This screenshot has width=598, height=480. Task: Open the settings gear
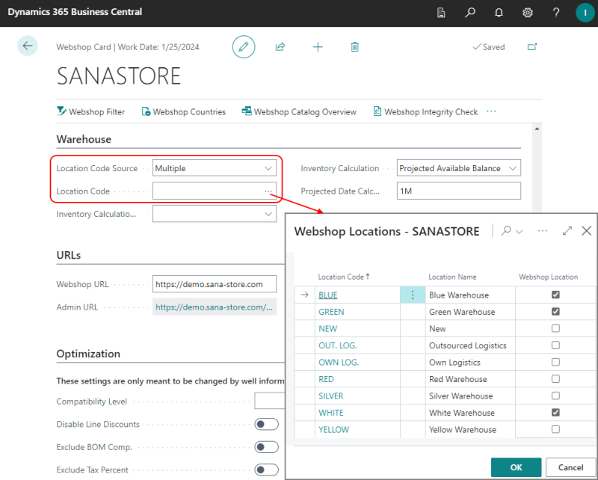pyautogui.click(x=528, y=13)
